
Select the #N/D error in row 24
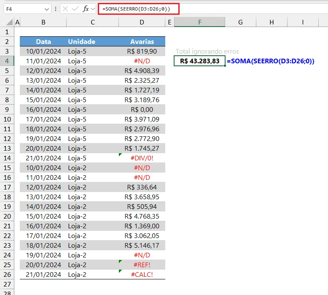pos(142,255)
